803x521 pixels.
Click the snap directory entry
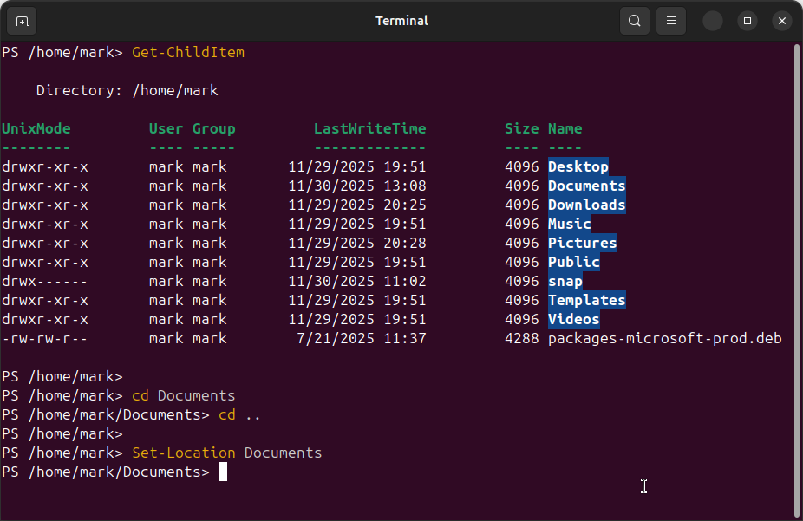[x=565, y=281]
